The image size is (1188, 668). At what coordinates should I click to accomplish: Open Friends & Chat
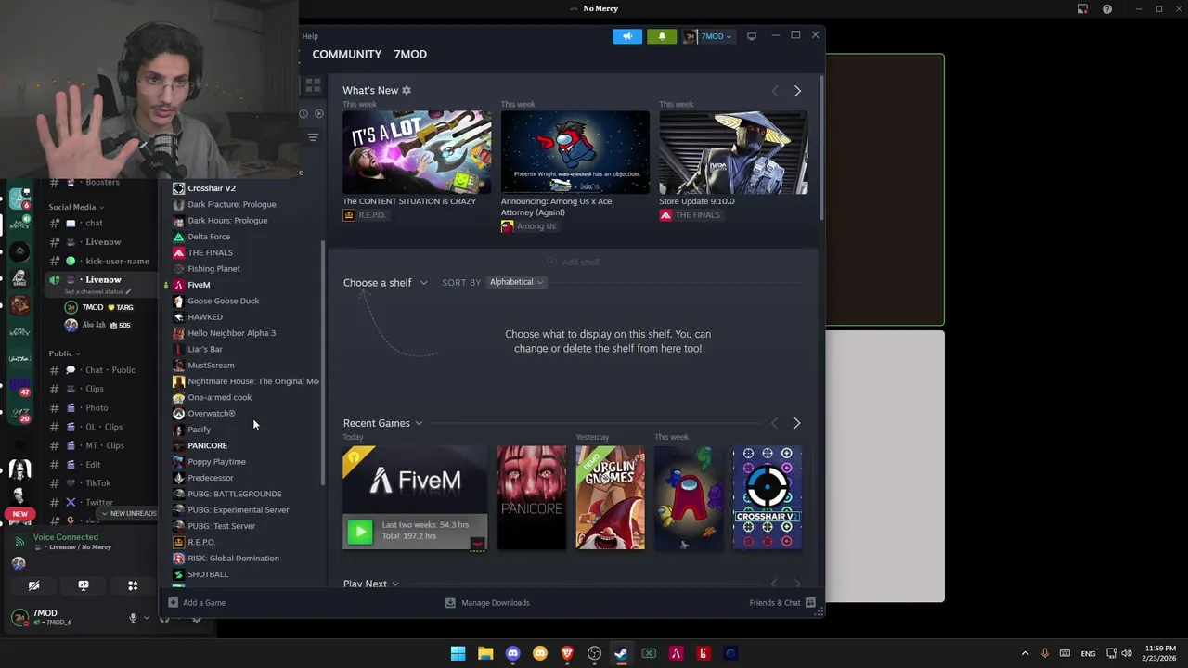[782, 603]
